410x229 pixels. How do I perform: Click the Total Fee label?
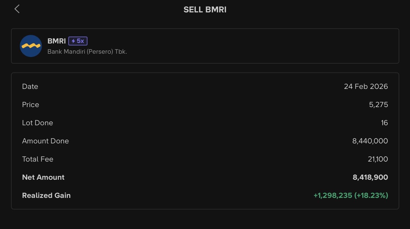[x=38, y=159]
